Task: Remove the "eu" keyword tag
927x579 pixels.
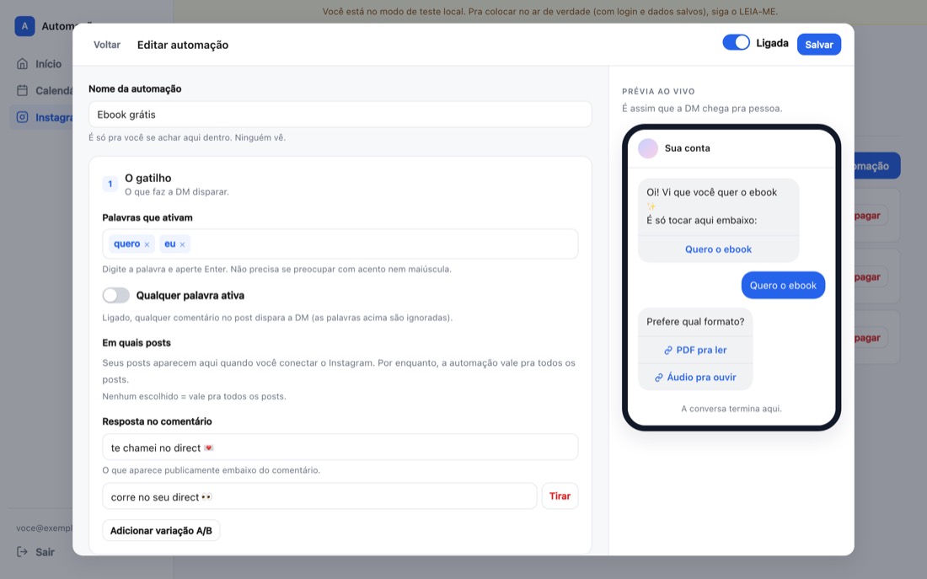Action: (x=182, y=244)
